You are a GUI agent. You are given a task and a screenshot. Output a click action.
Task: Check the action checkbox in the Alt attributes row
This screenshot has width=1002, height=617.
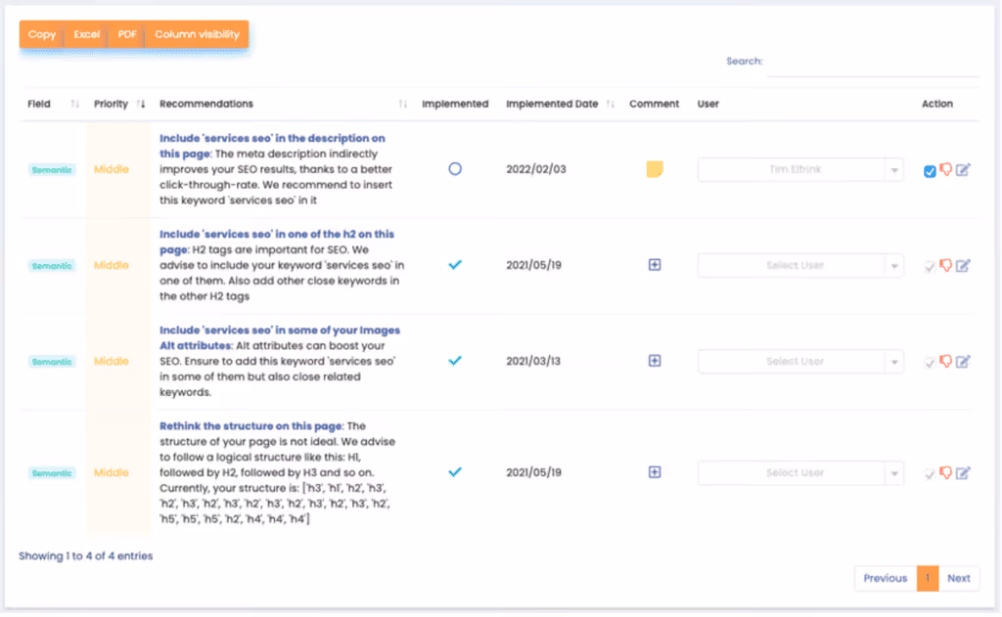(x=930, y=363)
